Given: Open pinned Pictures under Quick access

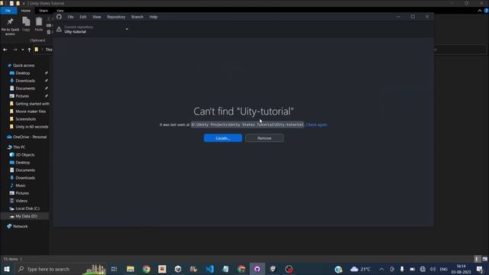Looking at the screenshot, I should tap(22, 96).
